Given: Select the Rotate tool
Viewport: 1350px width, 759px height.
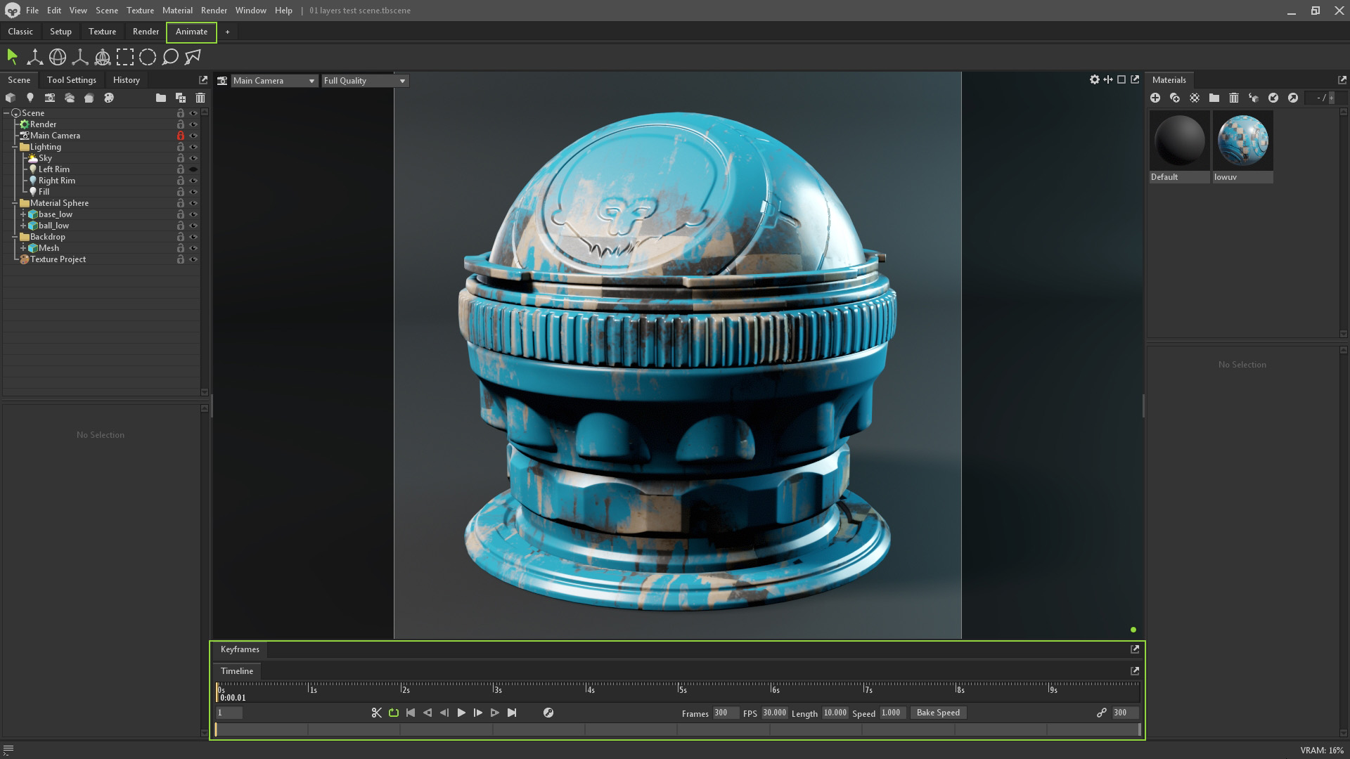Looking at the screenshot, I should click(58, 57).
